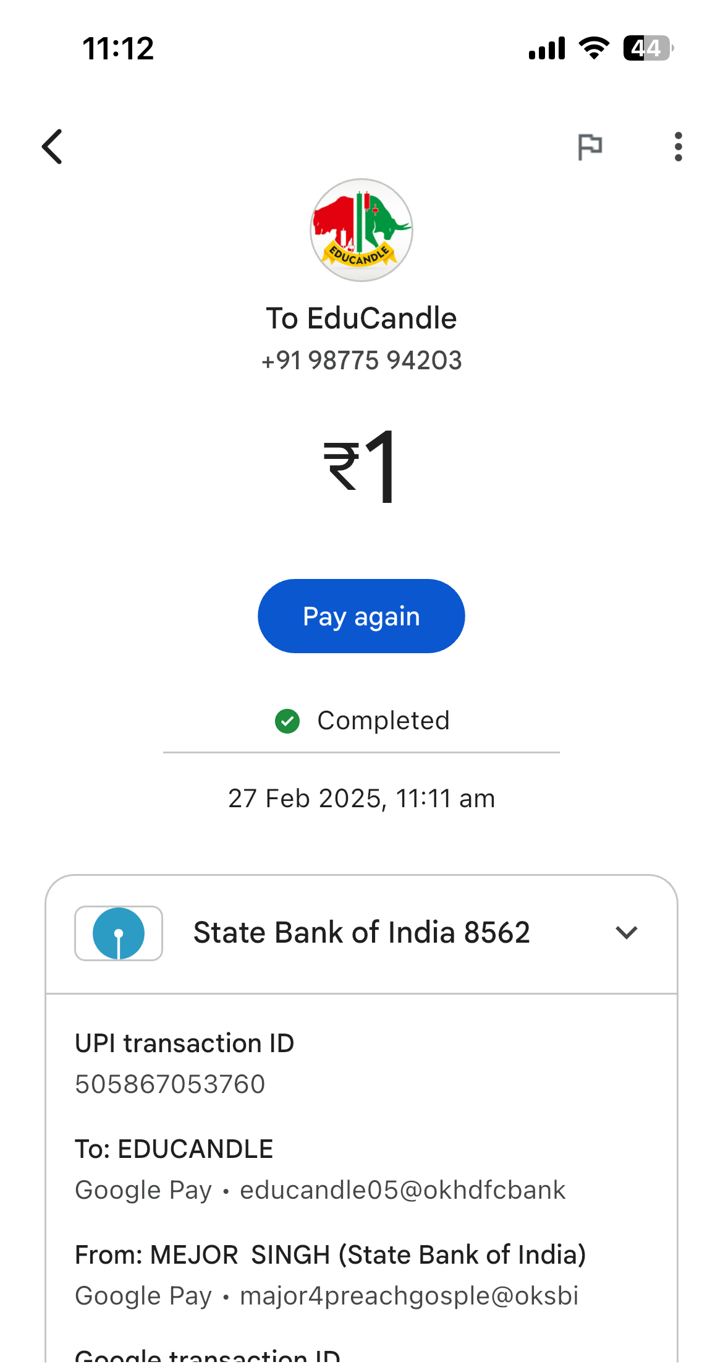The height and width of the screenshot is (1367, 723).
Task: Tap the flag report icon
Action: point(590,147)
